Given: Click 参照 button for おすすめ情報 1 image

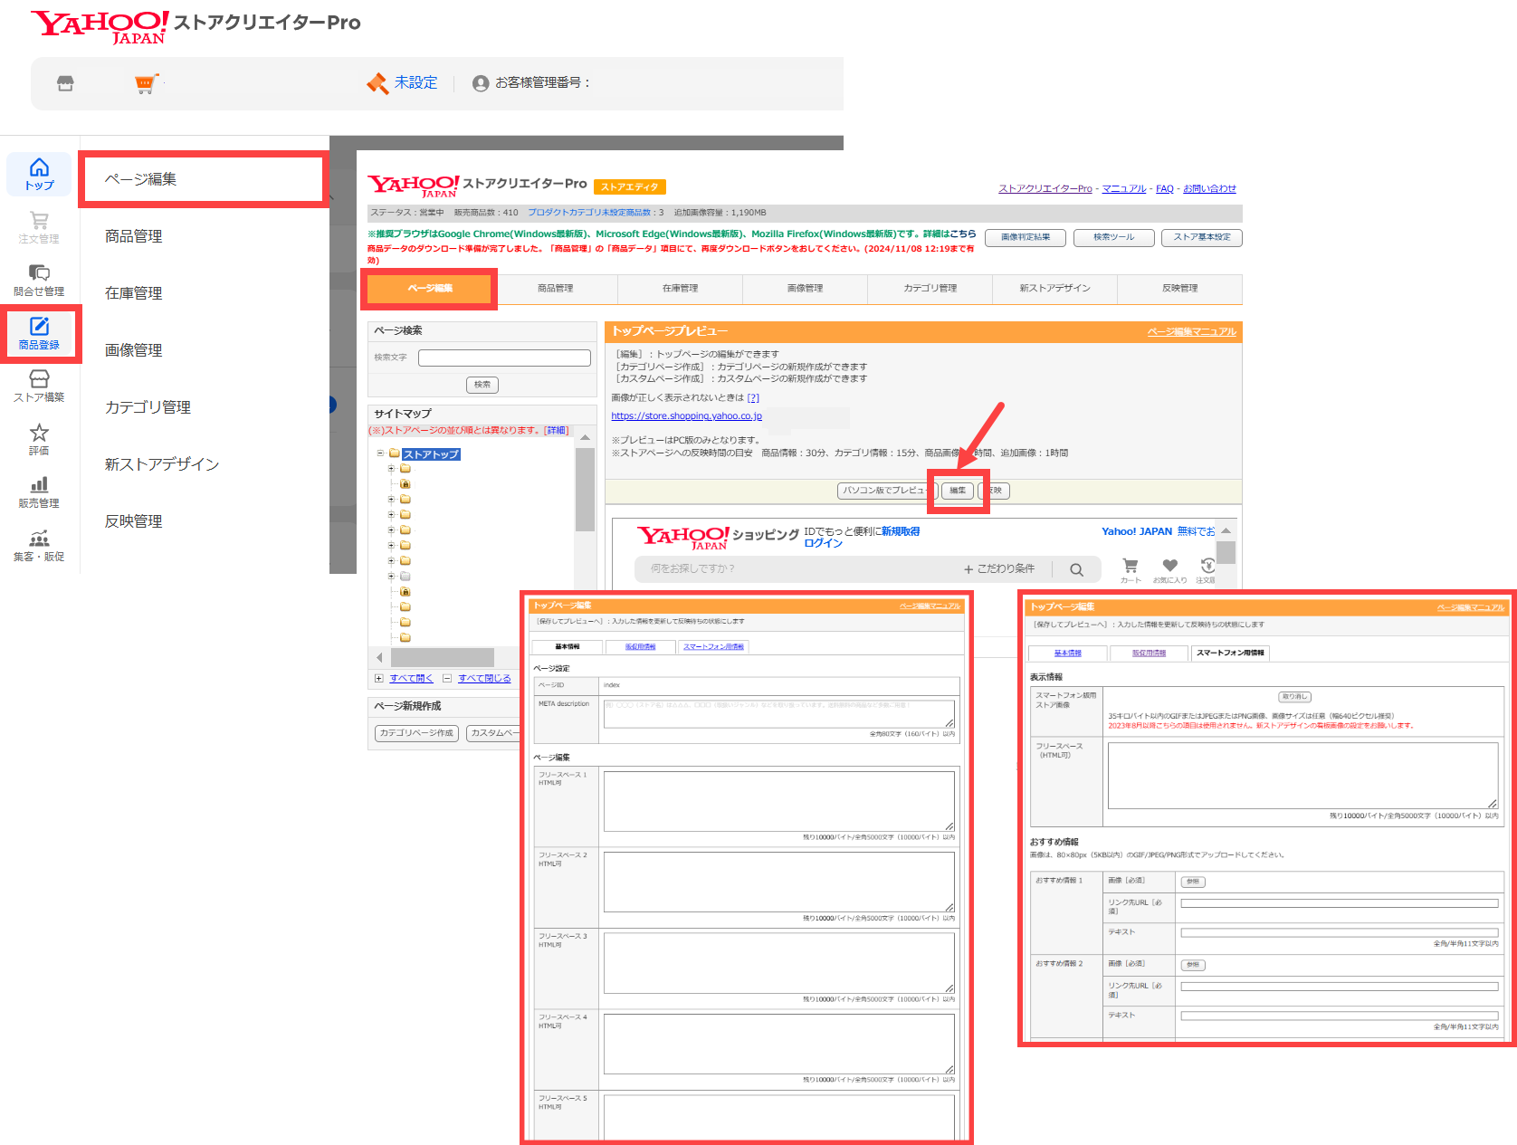Looking at the screenshot, I should pos(1193,882).
